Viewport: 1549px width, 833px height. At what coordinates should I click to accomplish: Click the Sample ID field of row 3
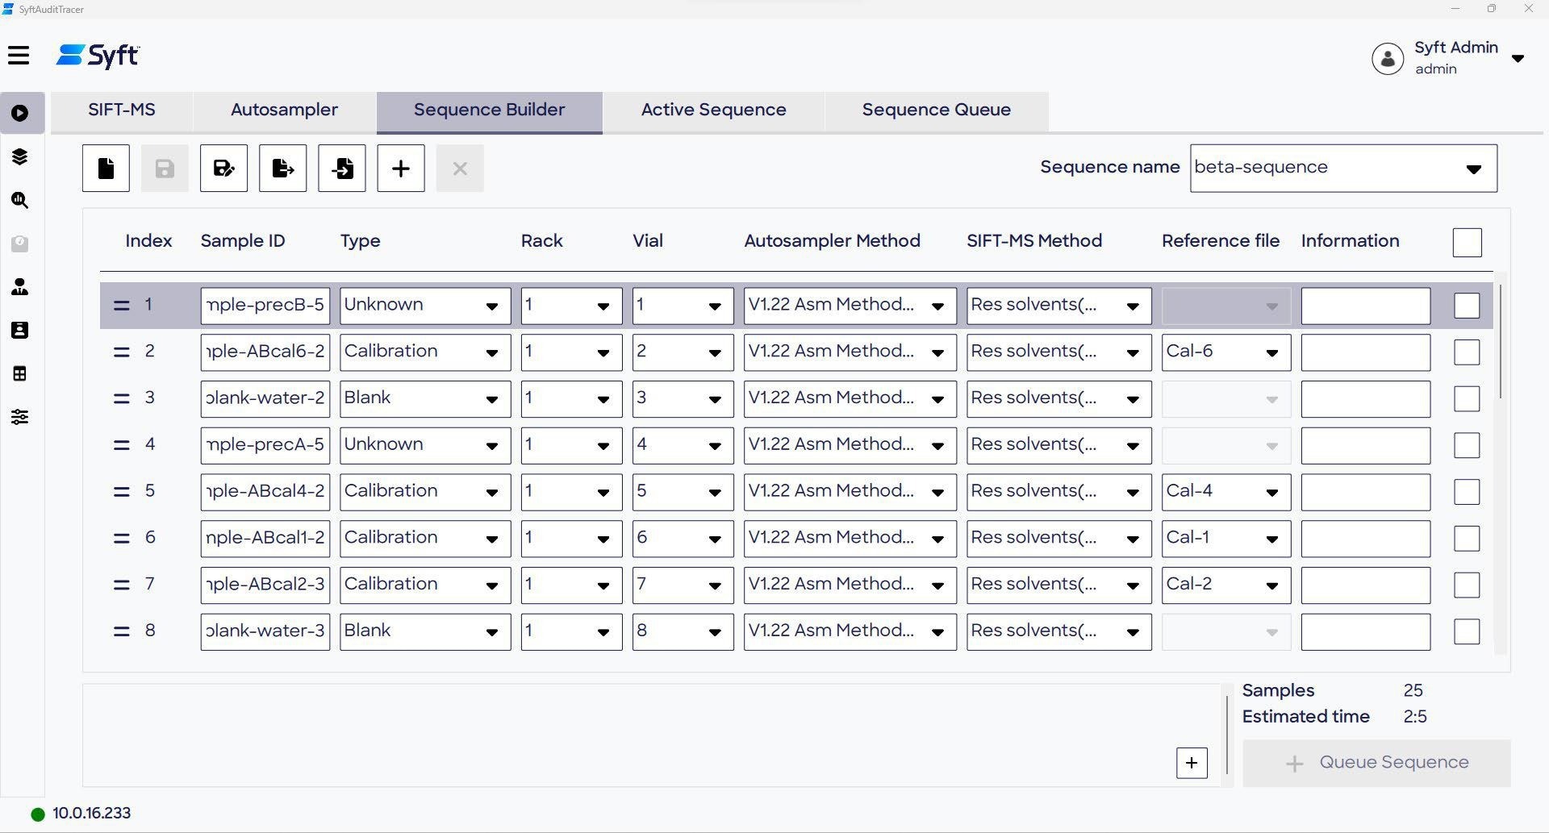point(265,398)
